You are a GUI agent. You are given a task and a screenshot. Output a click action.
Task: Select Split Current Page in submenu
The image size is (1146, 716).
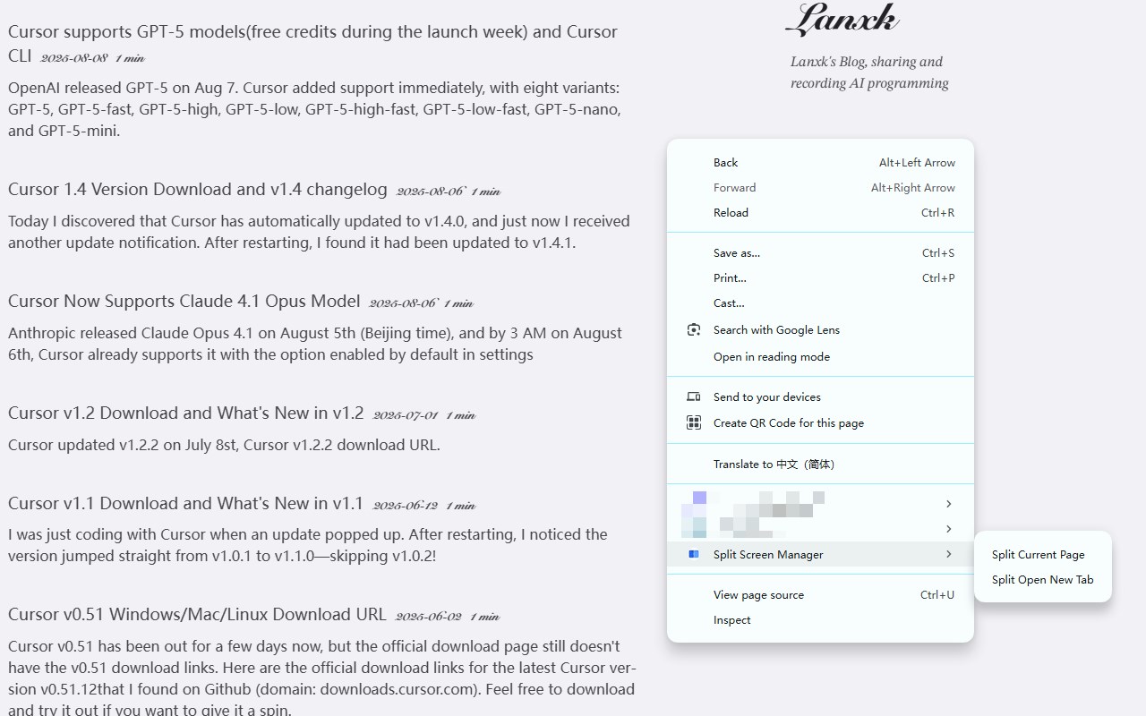tap(1042, 554)
